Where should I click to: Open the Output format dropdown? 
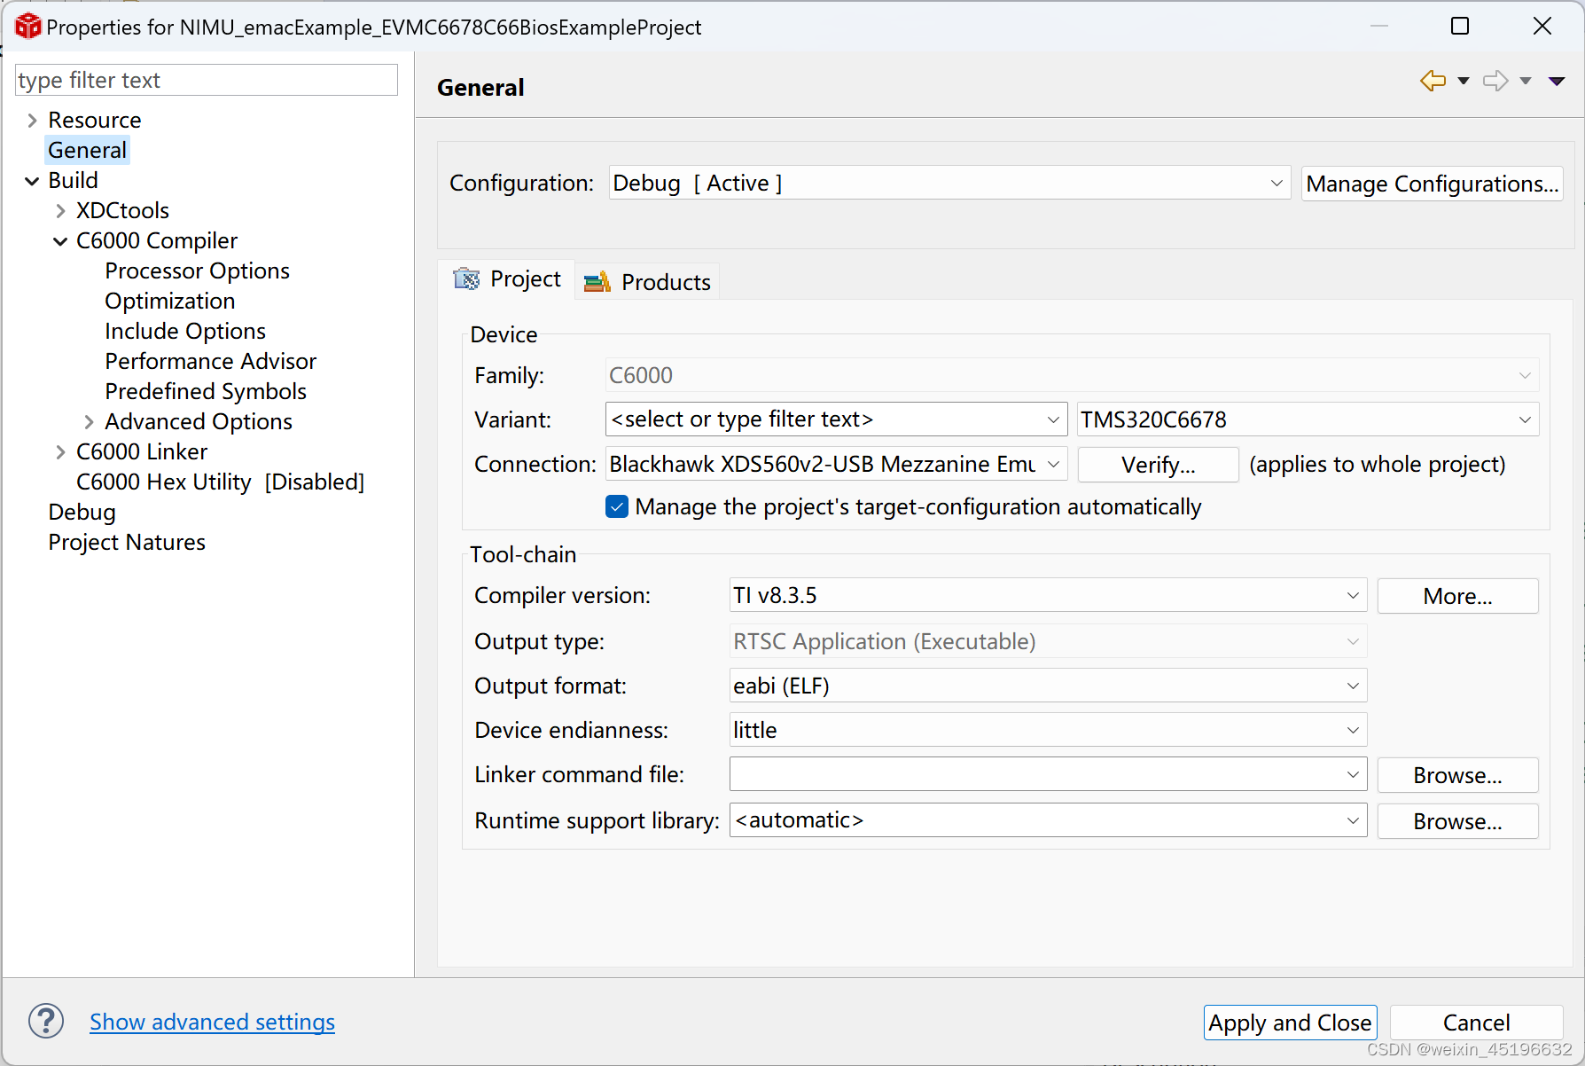1048,686
